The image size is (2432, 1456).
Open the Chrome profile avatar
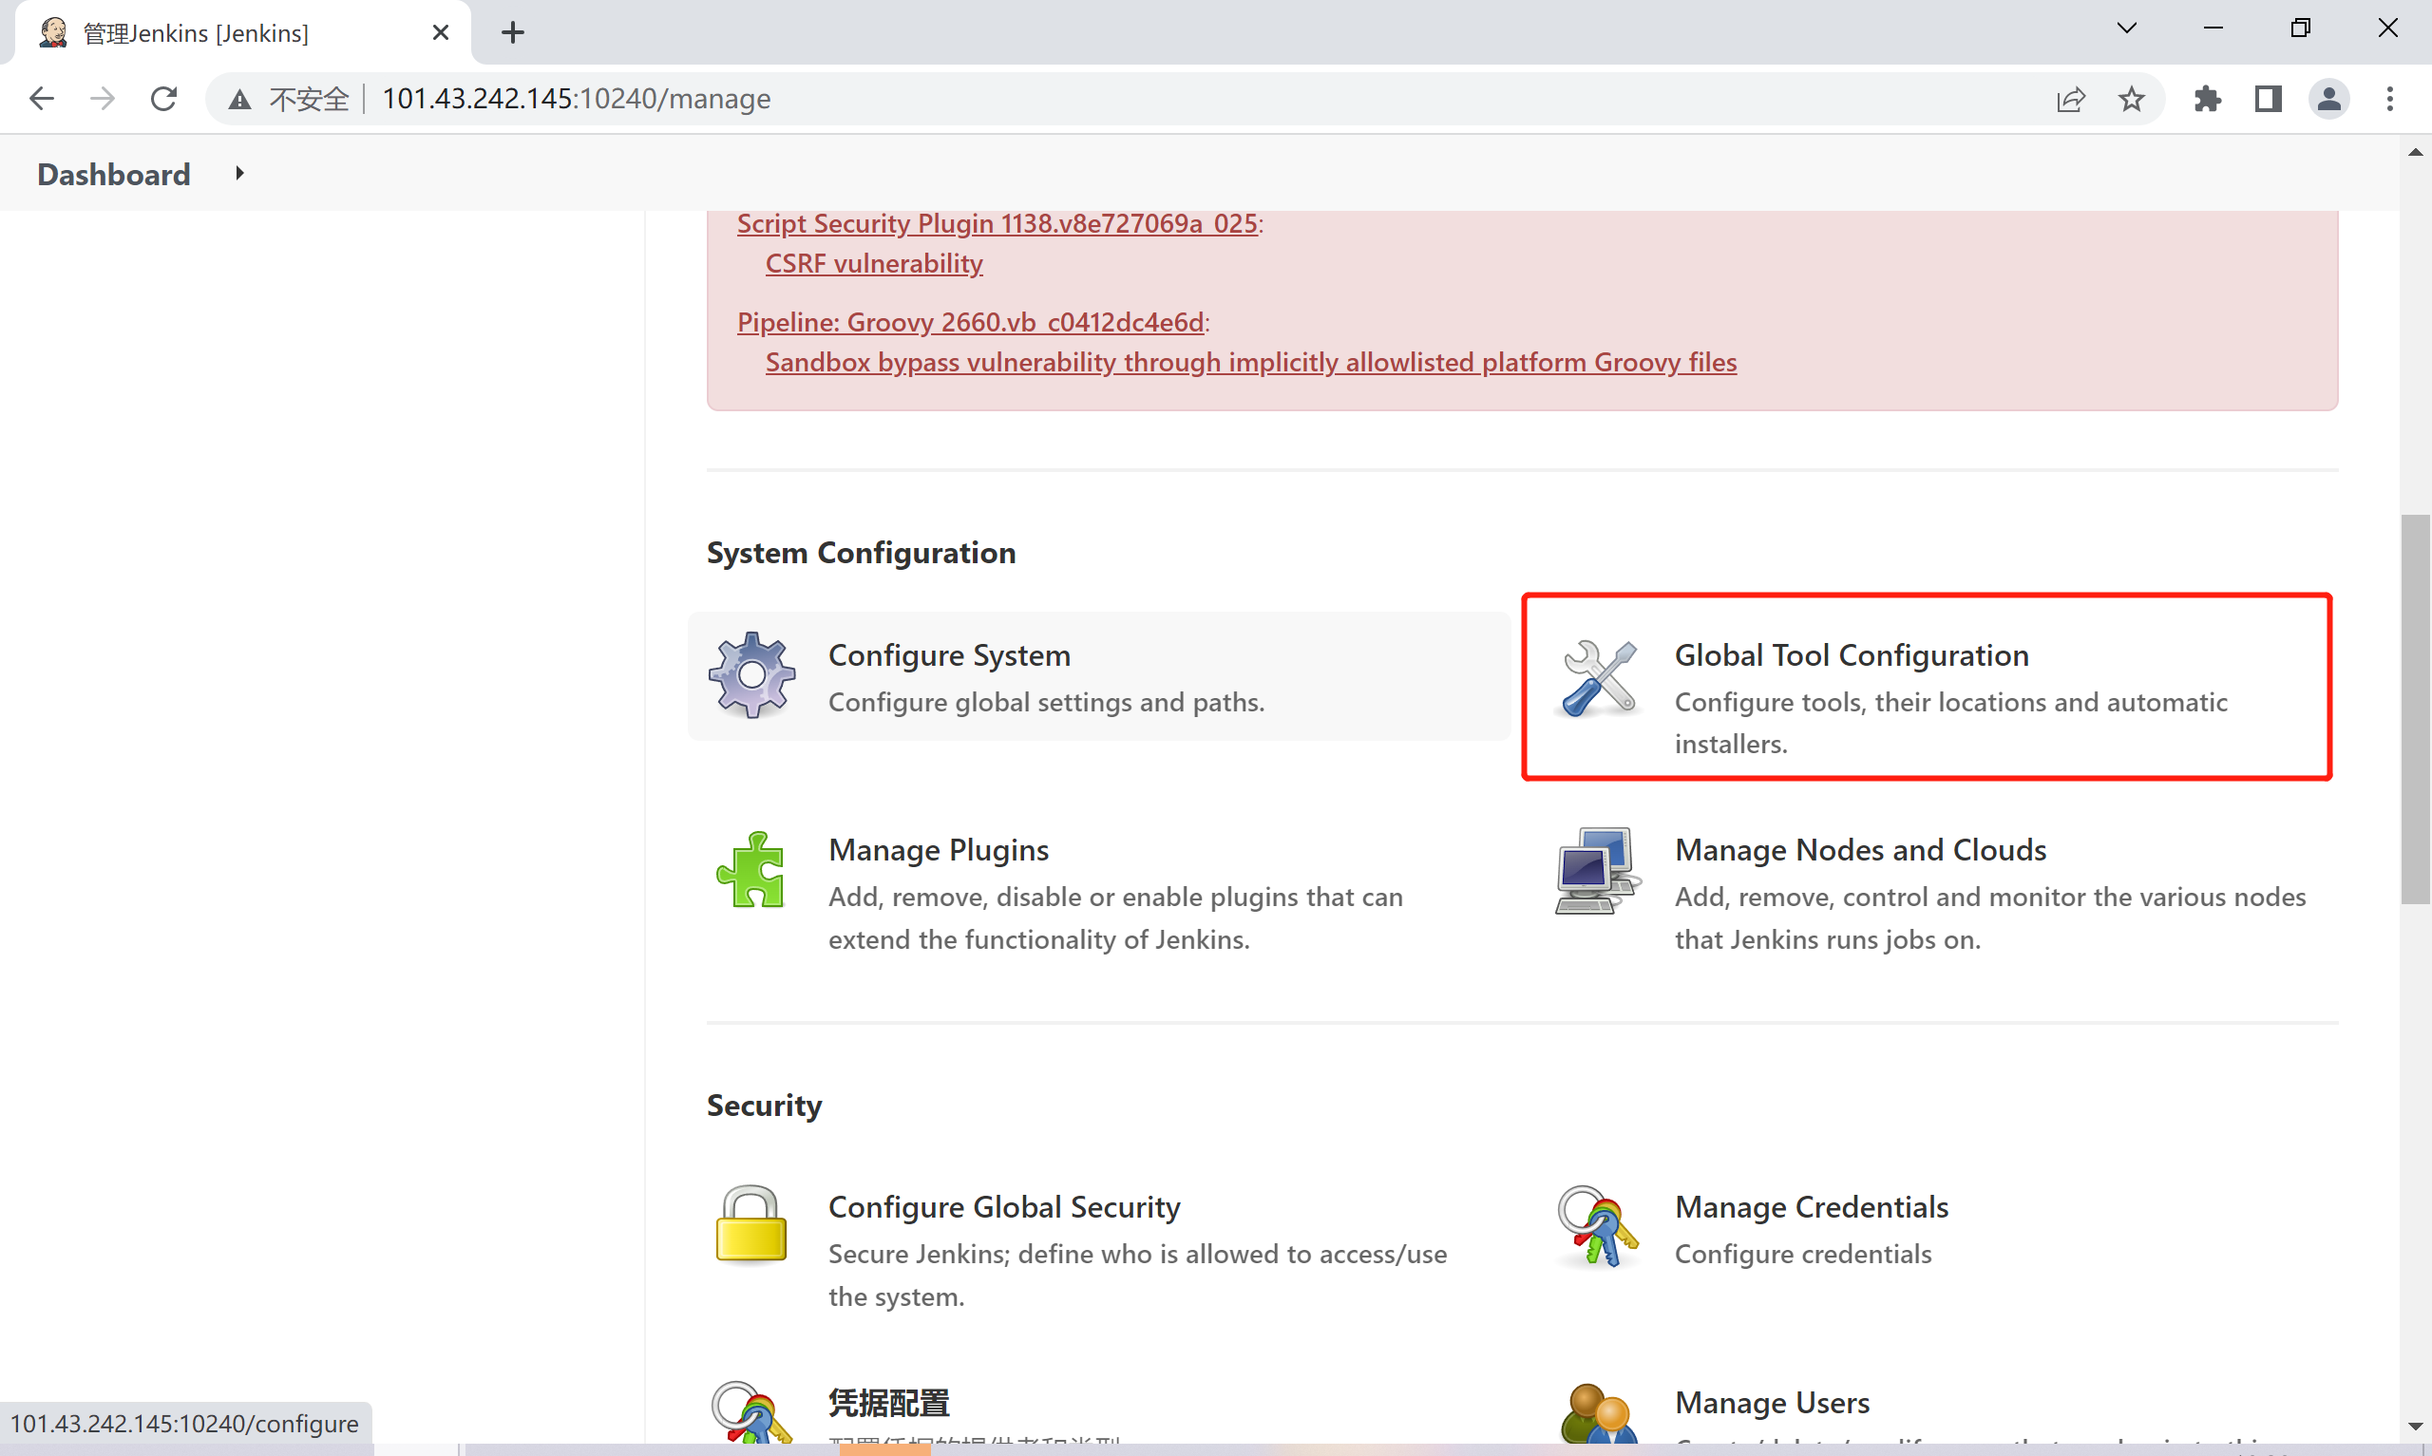click(2329, 99)
